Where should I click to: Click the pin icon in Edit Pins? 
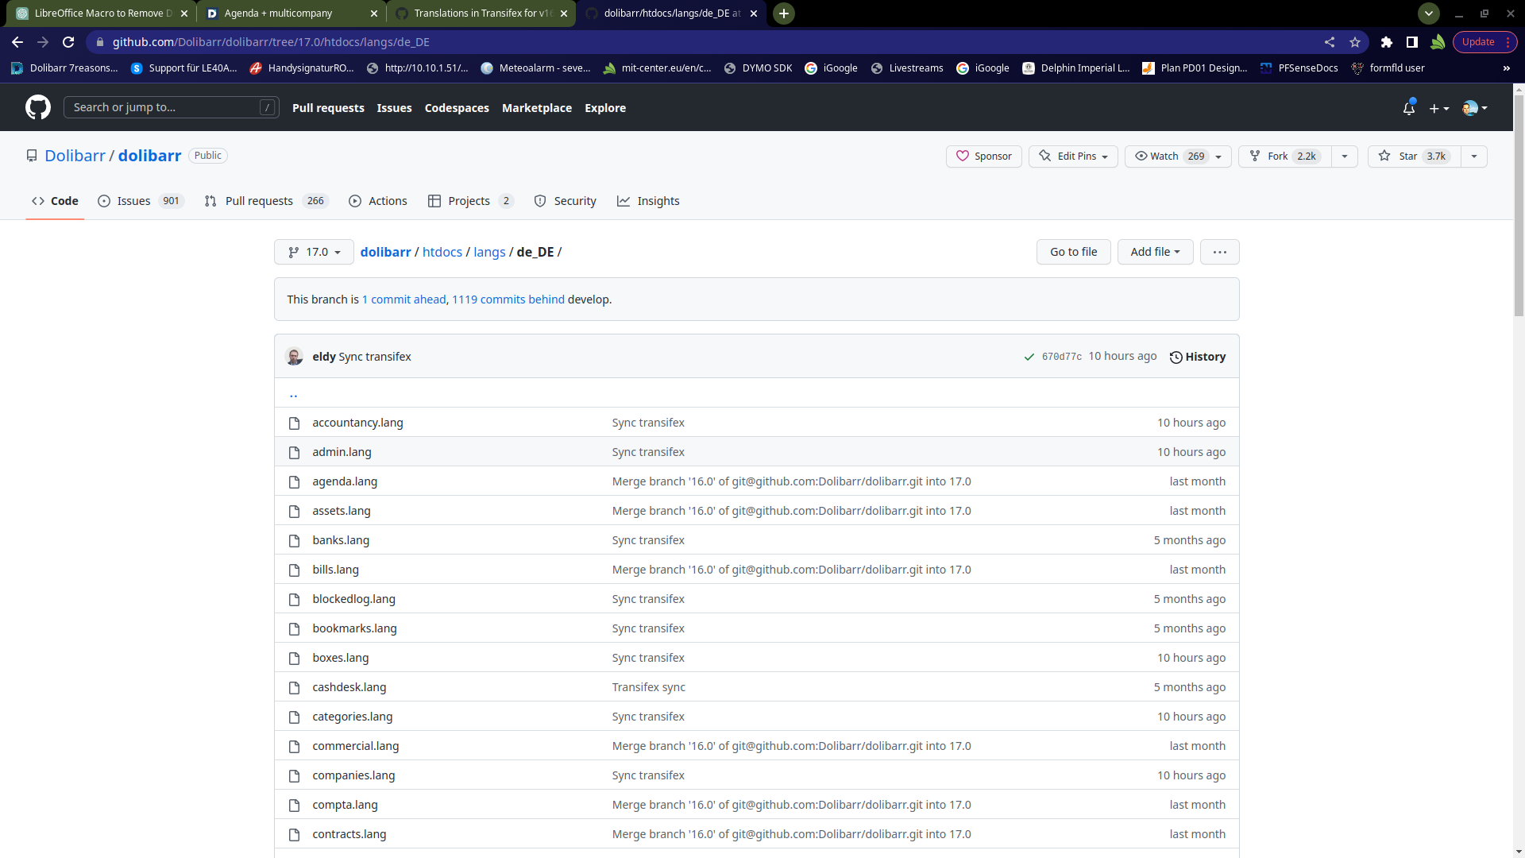point(1046,156)
